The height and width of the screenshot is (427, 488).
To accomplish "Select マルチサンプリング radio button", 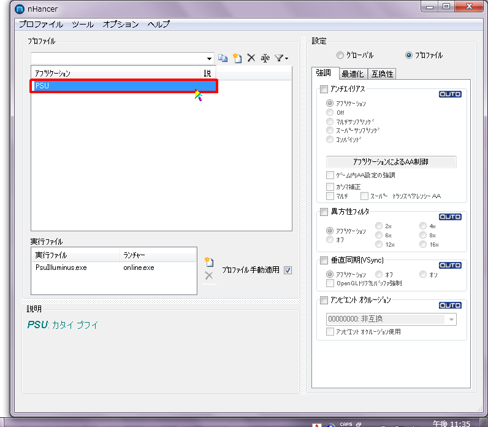I will coord(330,121).
